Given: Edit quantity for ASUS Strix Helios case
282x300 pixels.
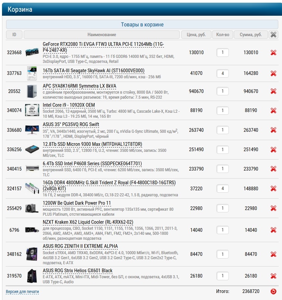Looking at the screenshot, I should coord(222,276).
